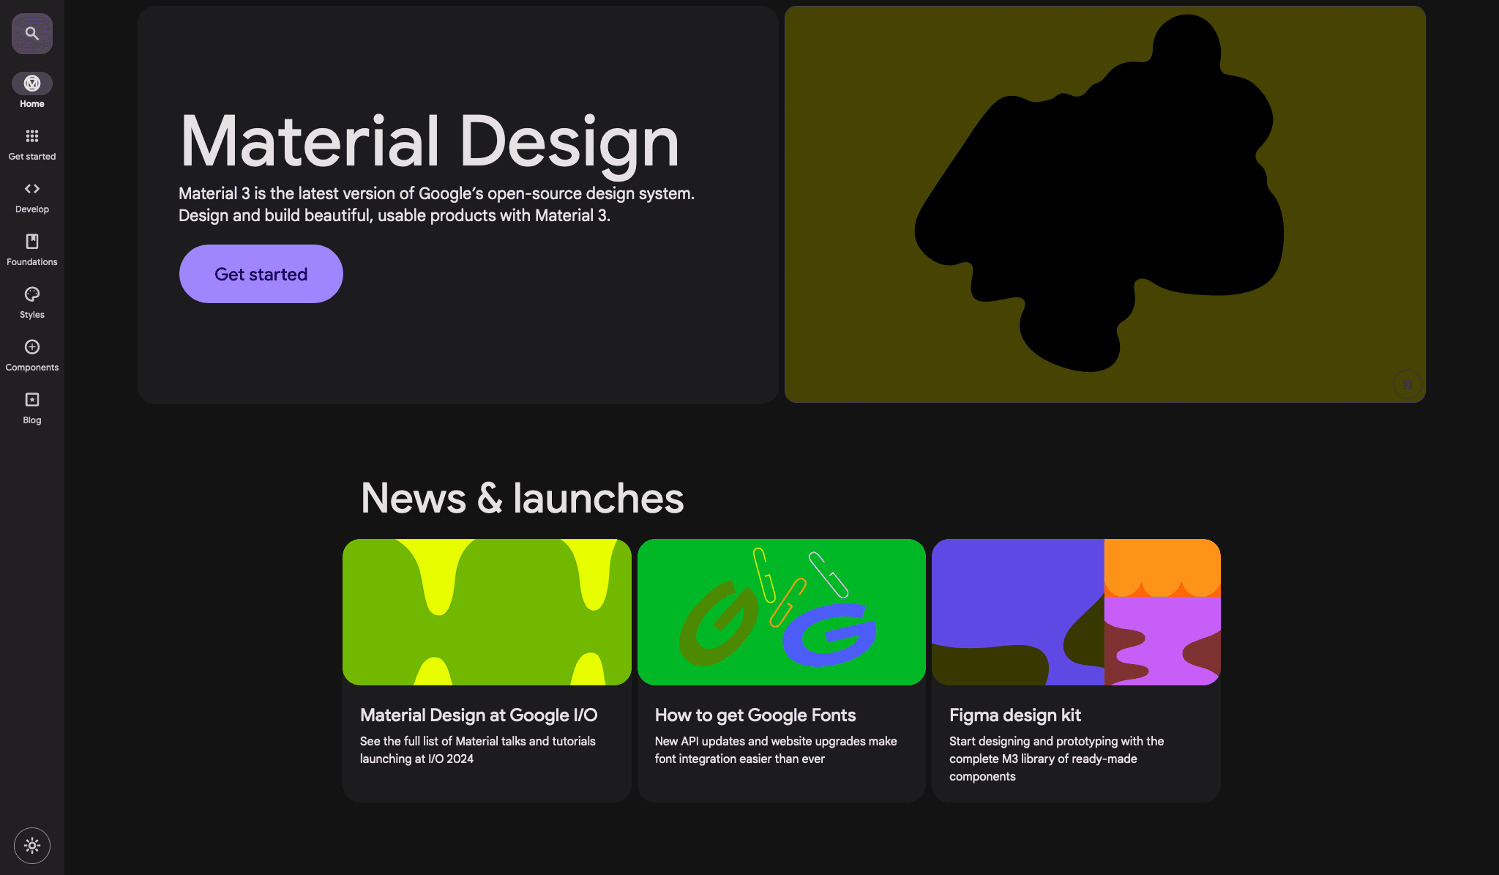The height and width of the screenshot is (875, 1499).
Task: Toggle the light/dark theme button
Action: click(x=31, y=846)
